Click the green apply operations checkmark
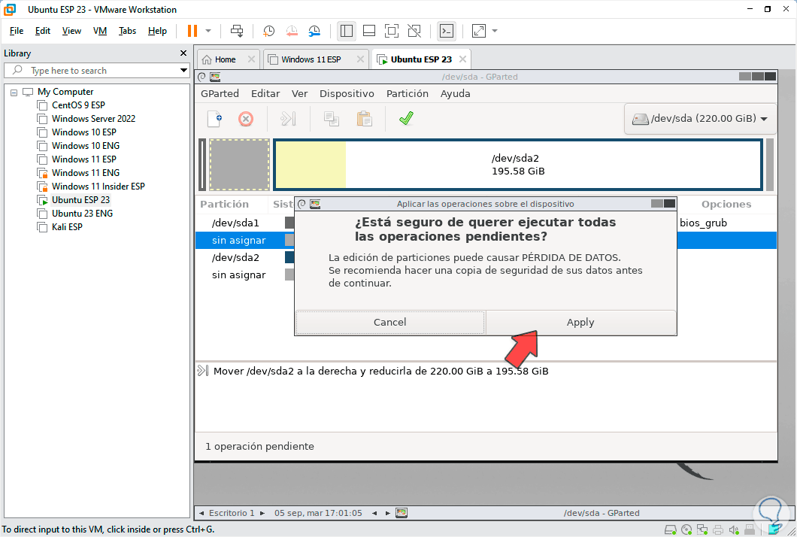Image resolution: width=797 pixels, height=537 pixels. [406, 119]
